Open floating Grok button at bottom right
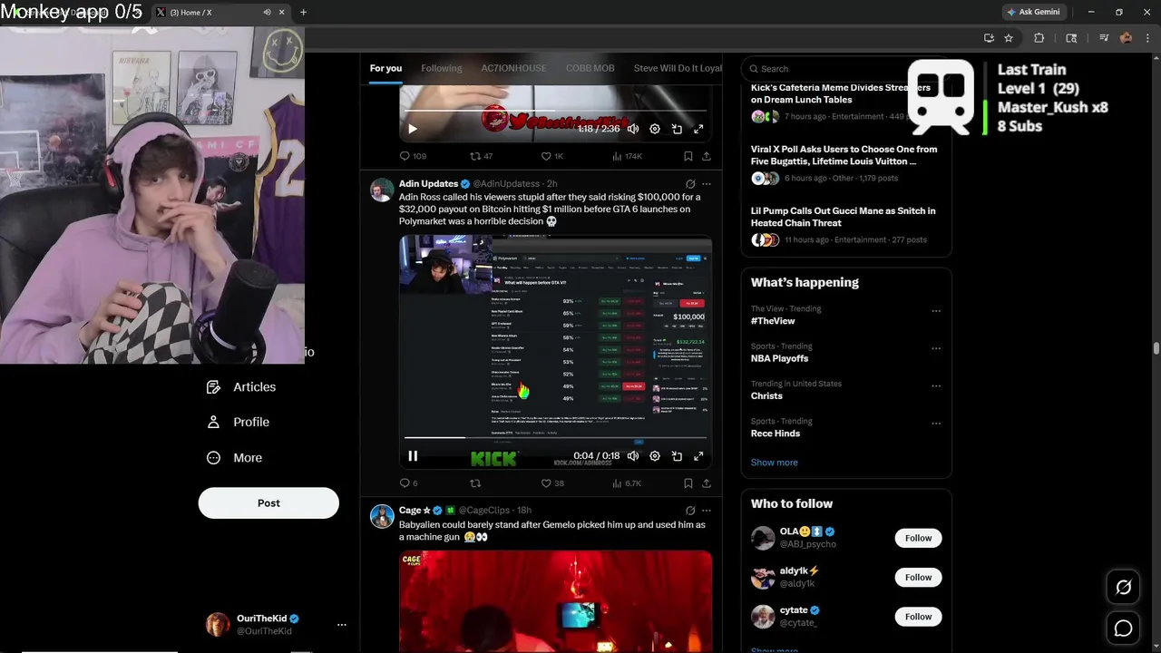This screenshot has width=1161, height=653. click(x=1123, y=588)
